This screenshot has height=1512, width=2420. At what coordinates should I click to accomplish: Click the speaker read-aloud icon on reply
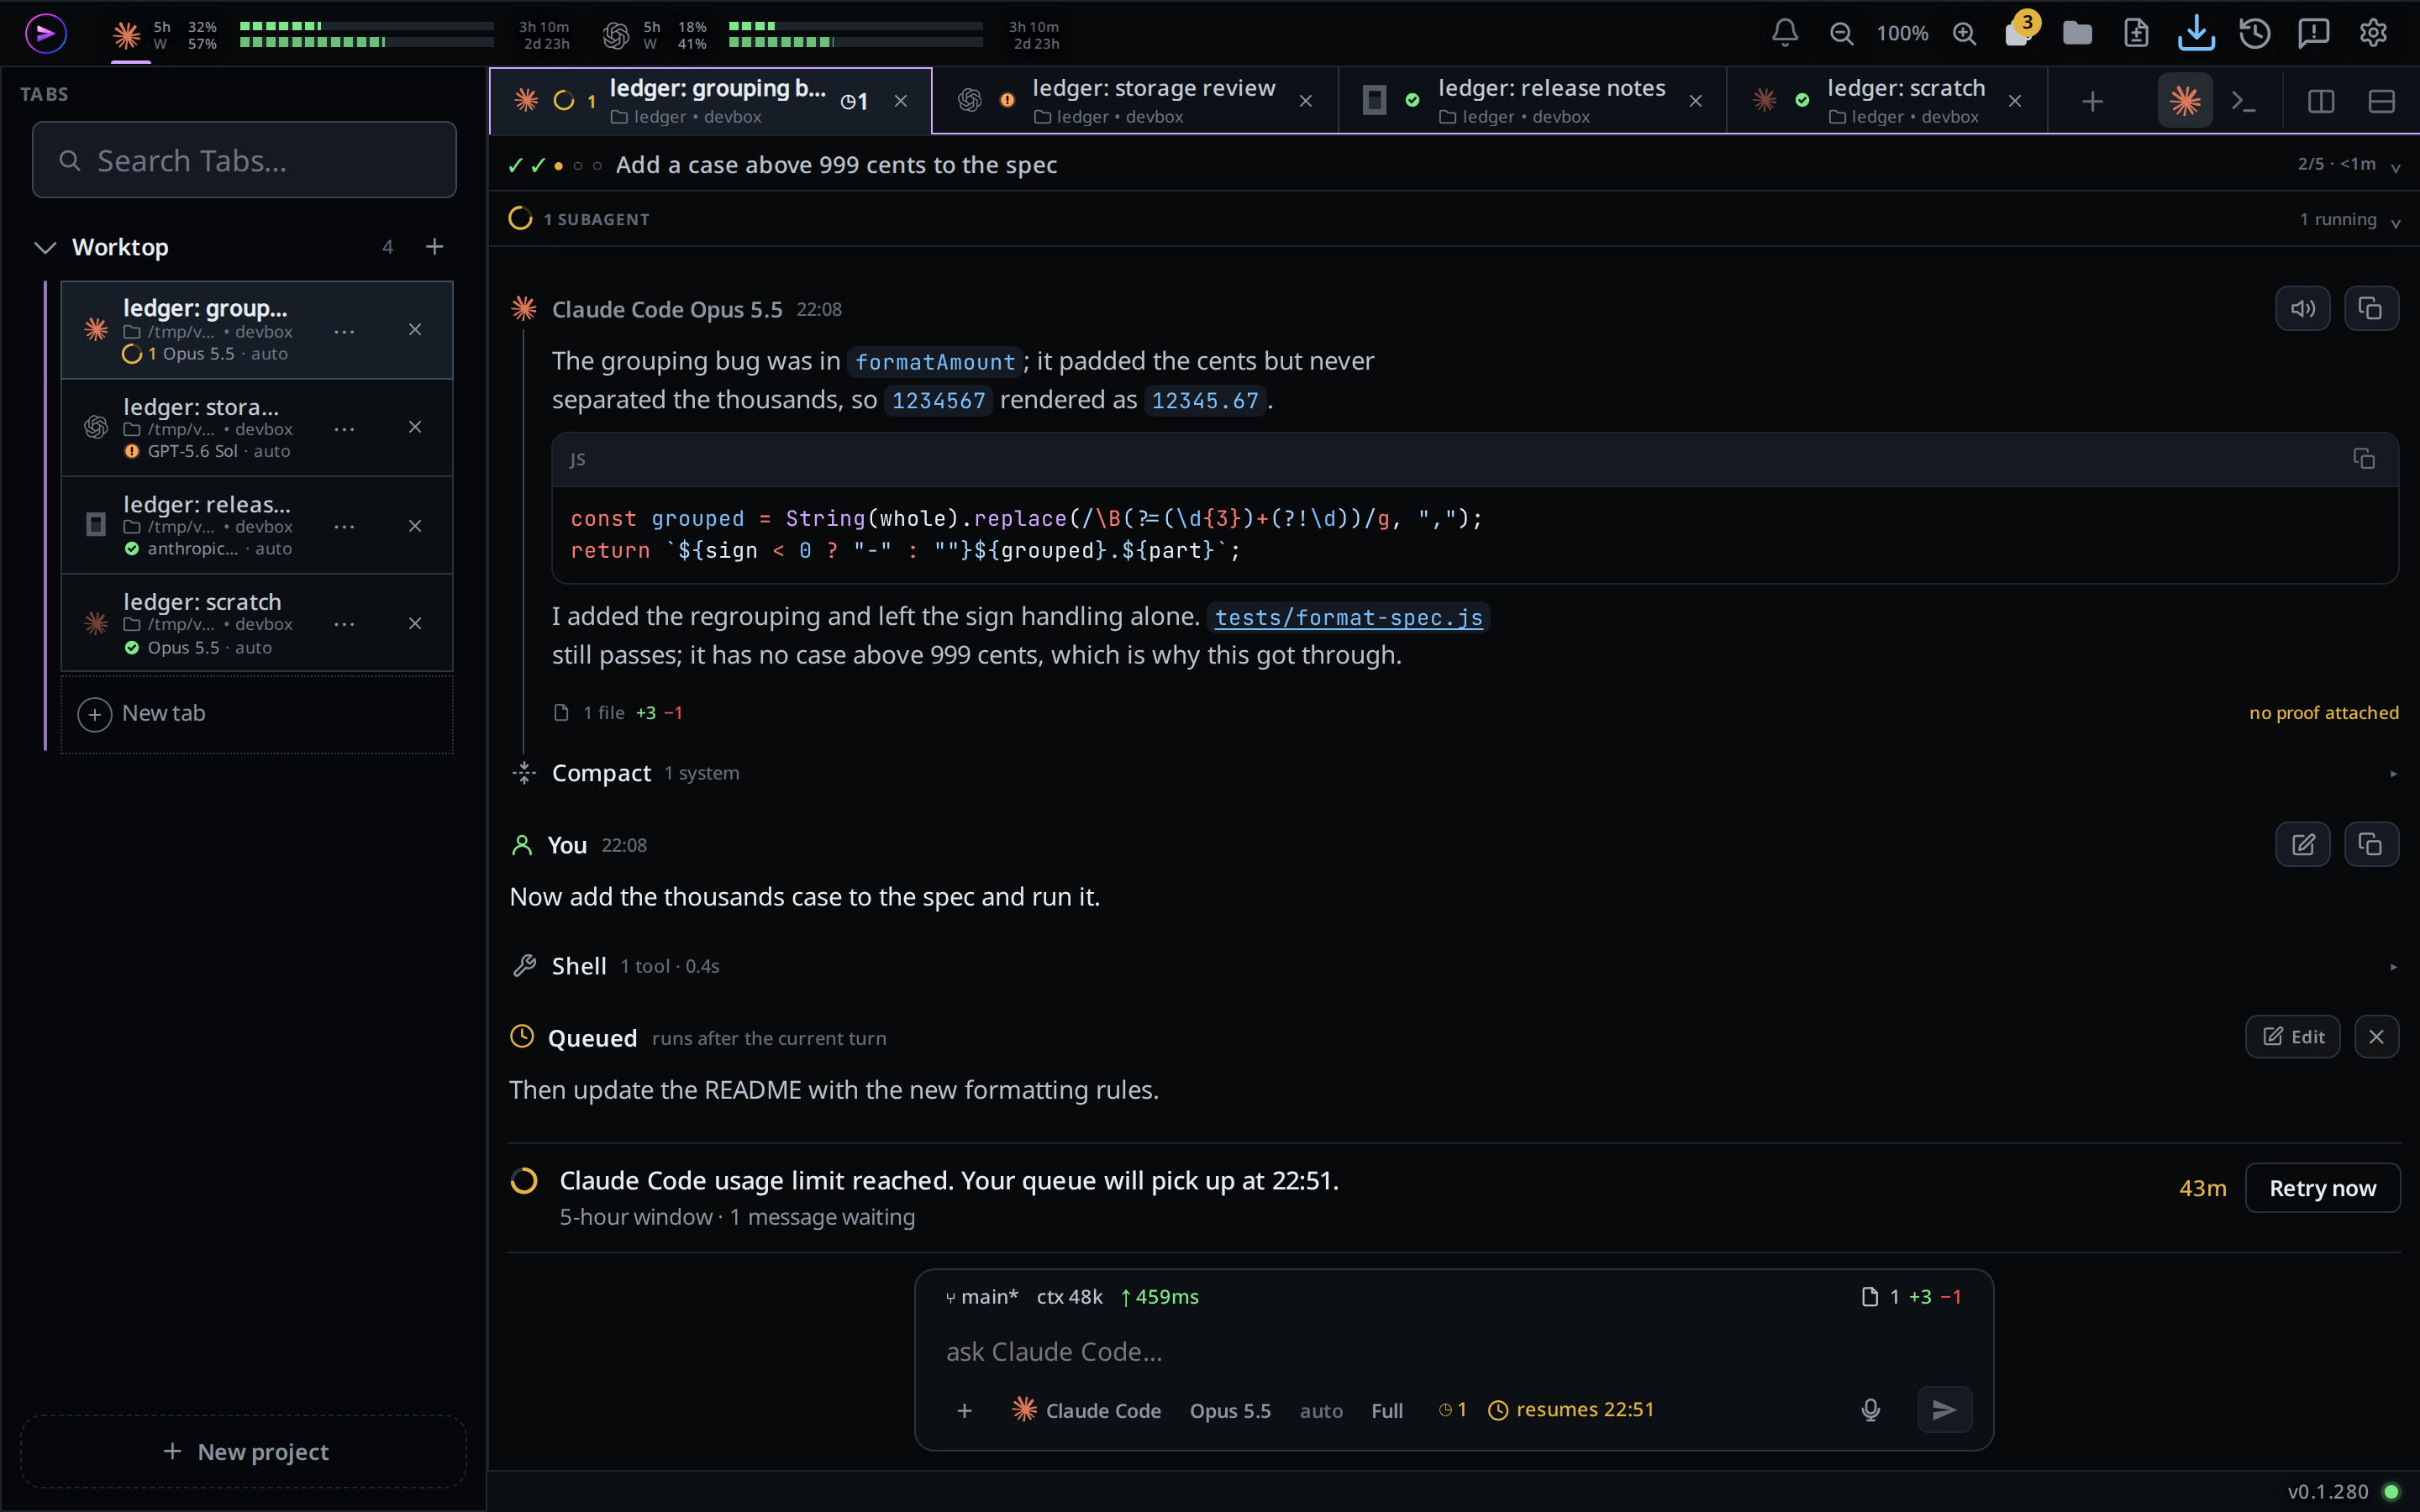pyautogui.click(x=2303, y=309)
